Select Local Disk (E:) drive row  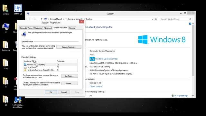pyautogui.click(x=50, y=67)
